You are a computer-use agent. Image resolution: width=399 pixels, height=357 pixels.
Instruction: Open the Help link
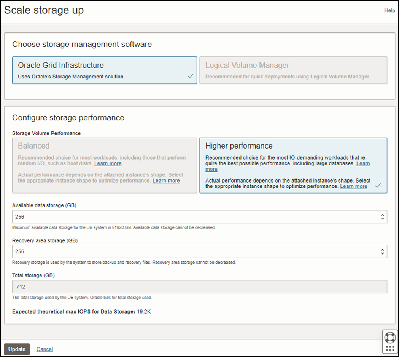[389, 10]
